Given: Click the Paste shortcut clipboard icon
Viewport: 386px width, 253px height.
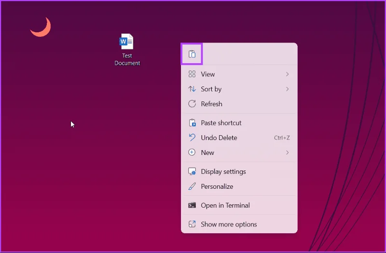Looking at the screenshot, I should (x=192, y=123).
